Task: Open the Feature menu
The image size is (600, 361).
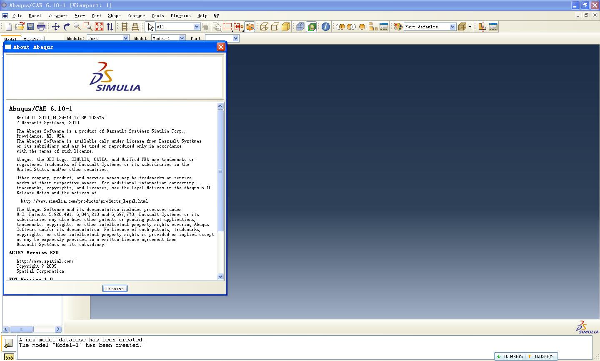Action: [136, 15]
